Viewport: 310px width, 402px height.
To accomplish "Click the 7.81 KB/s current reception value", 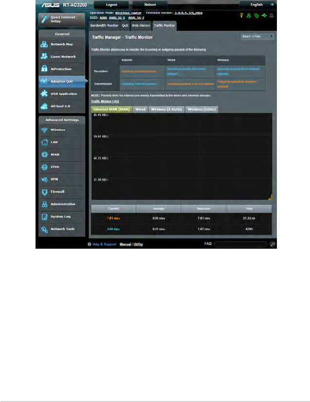I will 113,218.
